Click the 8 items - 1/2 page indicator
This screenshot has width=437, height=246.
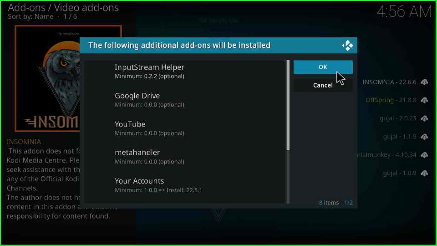335,202
